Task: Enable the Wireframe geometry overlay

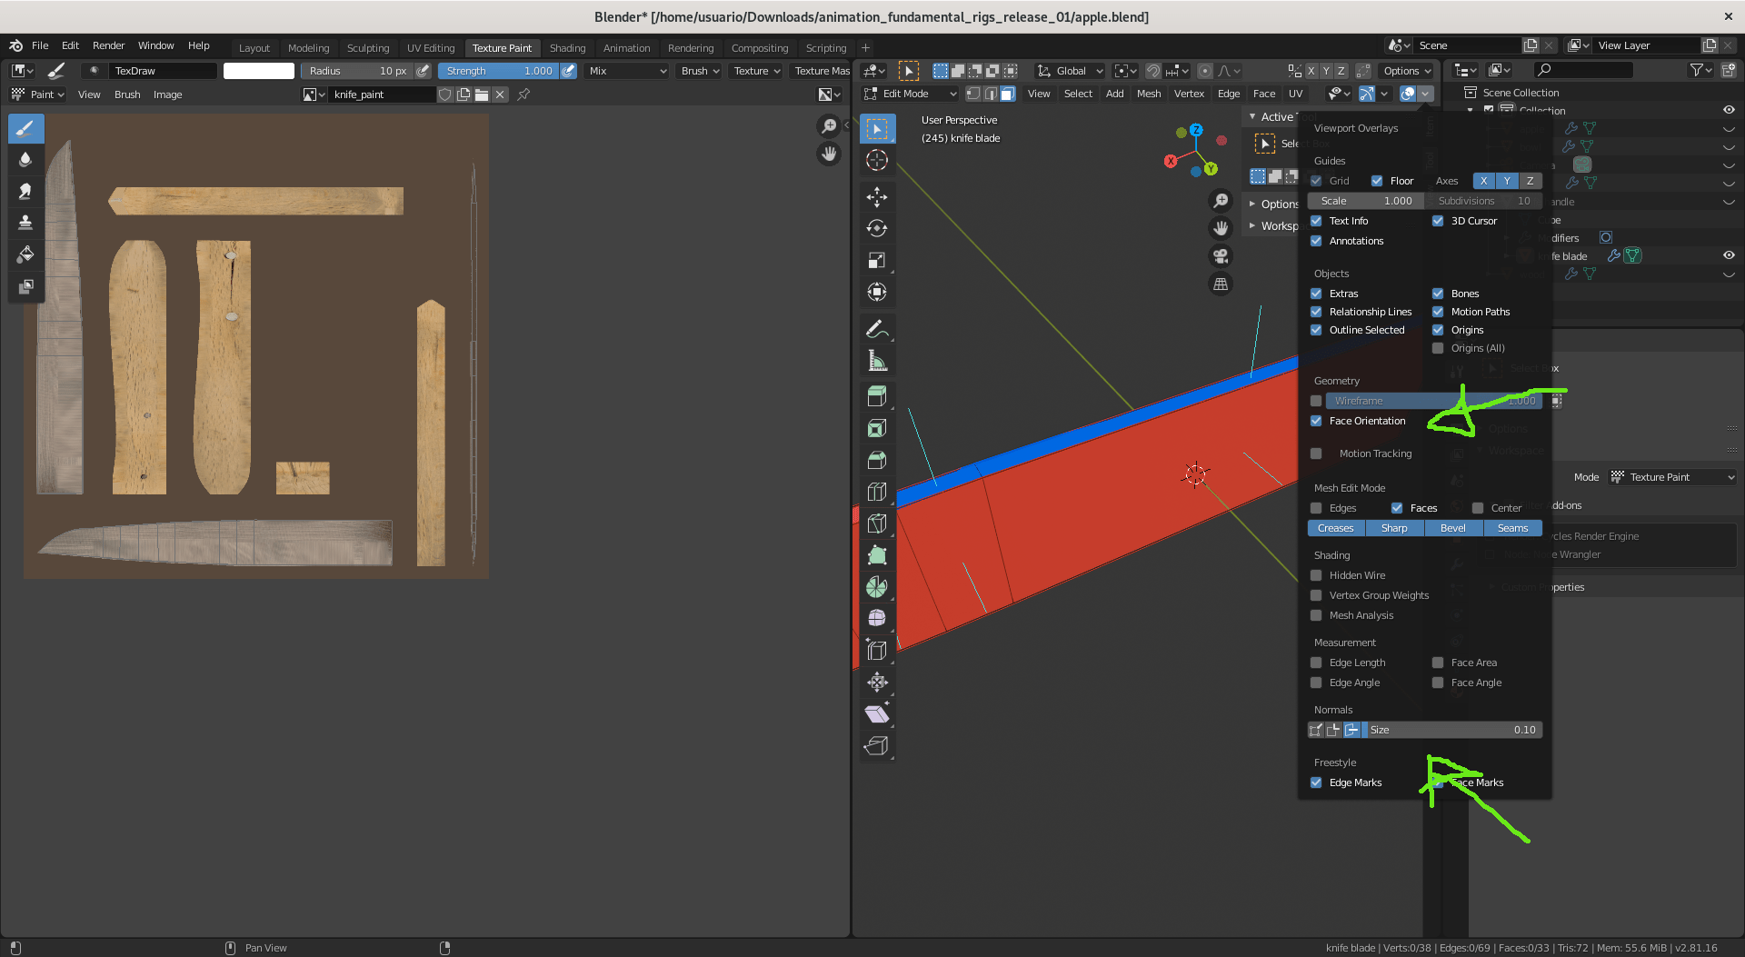Action: click(1316, 400)
